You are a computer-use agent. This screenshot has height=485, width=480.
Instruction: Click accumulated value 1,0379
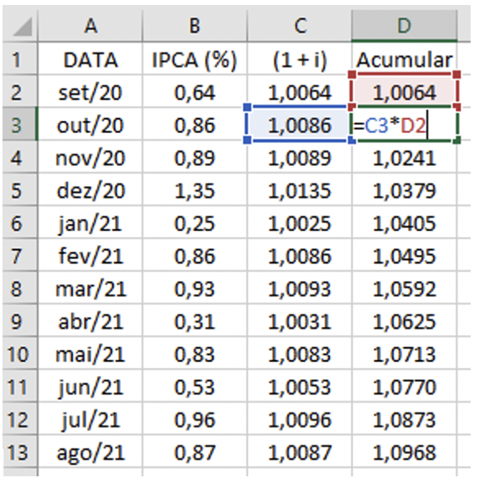(404, 190)
